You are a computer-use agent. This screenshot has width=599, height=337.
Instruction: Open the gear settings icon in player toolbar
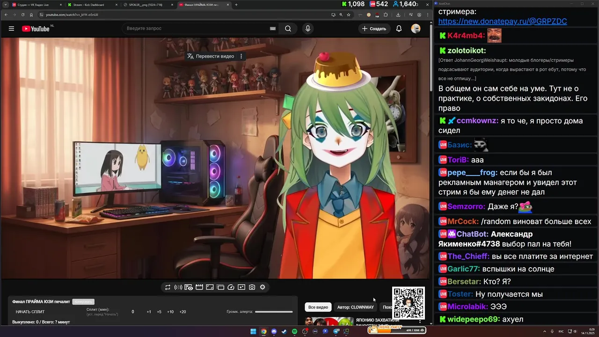(x=263, y=287)
